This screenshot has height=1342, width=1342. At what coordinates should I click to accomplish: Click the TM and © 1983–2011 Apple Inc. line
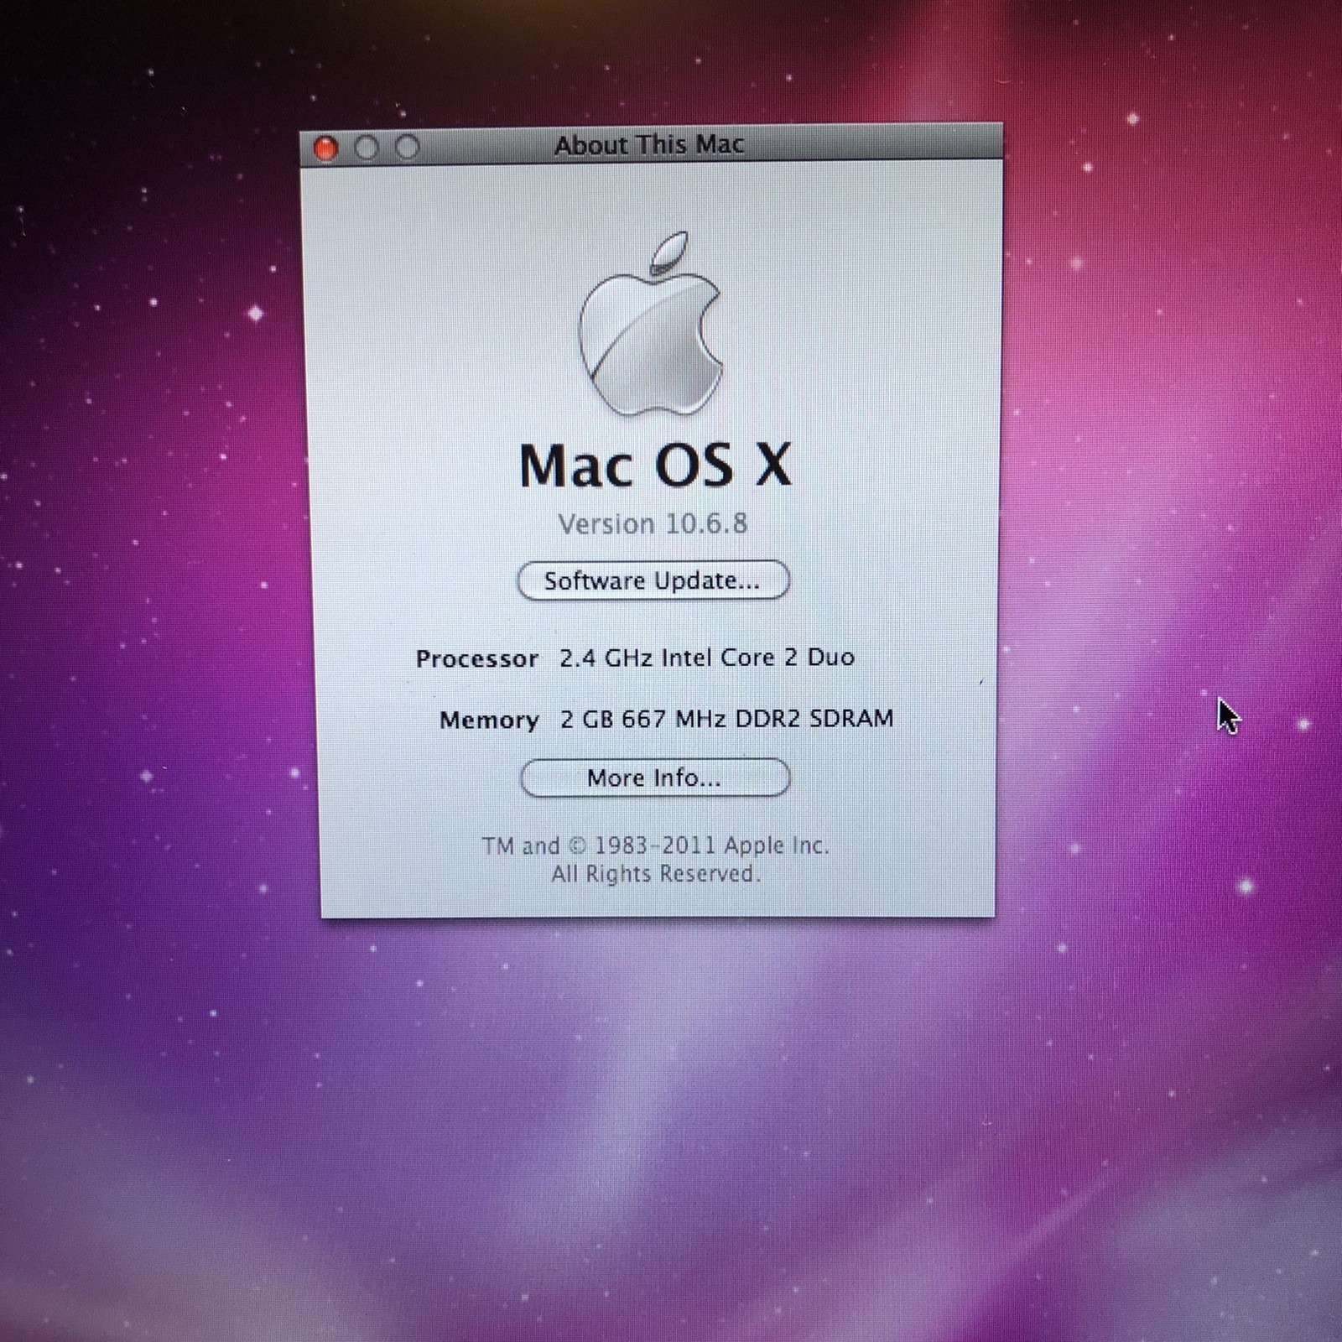655,845
